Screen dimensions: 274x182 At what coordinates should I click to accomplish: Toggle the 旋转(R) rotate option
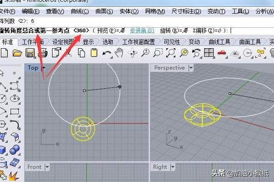point(171,30)
